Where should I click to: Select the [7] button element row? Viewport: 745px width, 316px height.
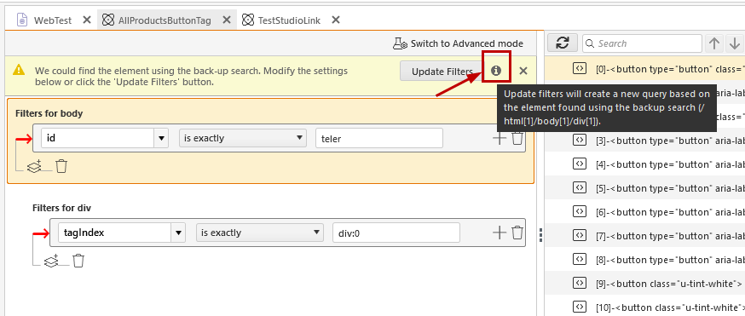coord(644,235)
